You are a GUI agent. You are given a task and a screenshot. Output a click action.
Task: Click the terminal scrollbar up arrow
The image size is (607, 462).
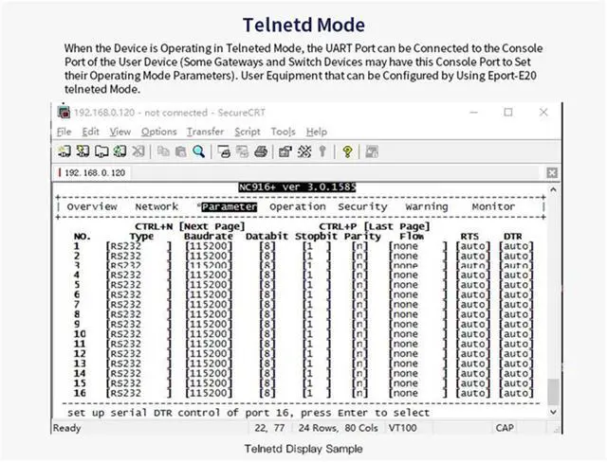click(553, 189)
